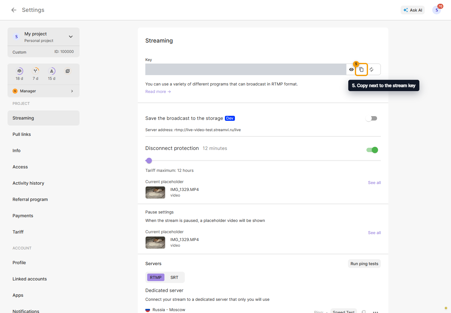
Task: Open the Pause settings IMG_1329.MP4 thumbnail
Action: click(155, 243)
